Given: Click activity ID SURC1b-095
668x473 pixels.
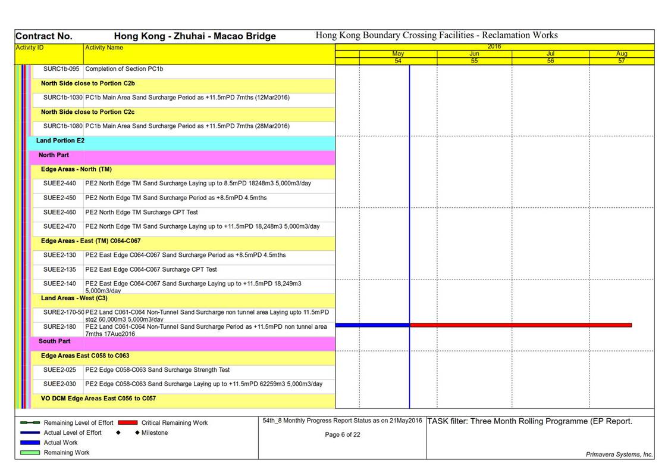Looking at the screenshot, I should tap(61, 69).
